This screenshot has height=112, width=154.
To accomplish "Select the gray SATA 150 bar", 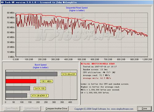I will pos(18,88).
